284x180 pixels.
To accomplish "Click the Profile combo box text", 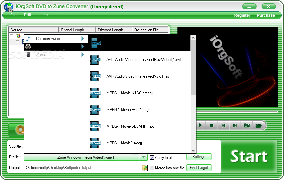I will pos(86,157).
